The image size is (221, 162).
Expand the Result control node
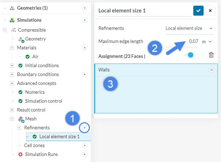coord(12,110)
